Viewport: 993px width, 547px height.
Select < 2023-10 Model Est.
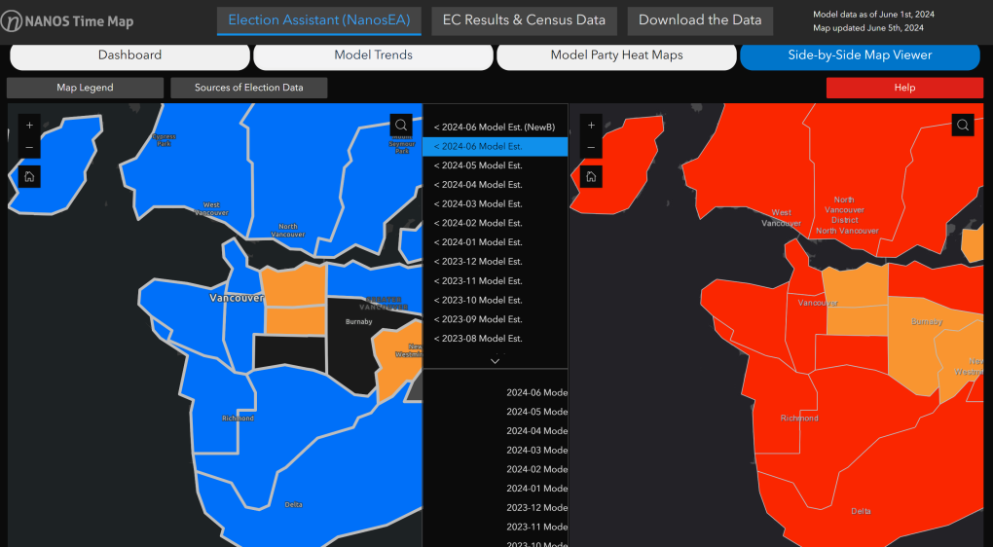click(x=495, y=300)
